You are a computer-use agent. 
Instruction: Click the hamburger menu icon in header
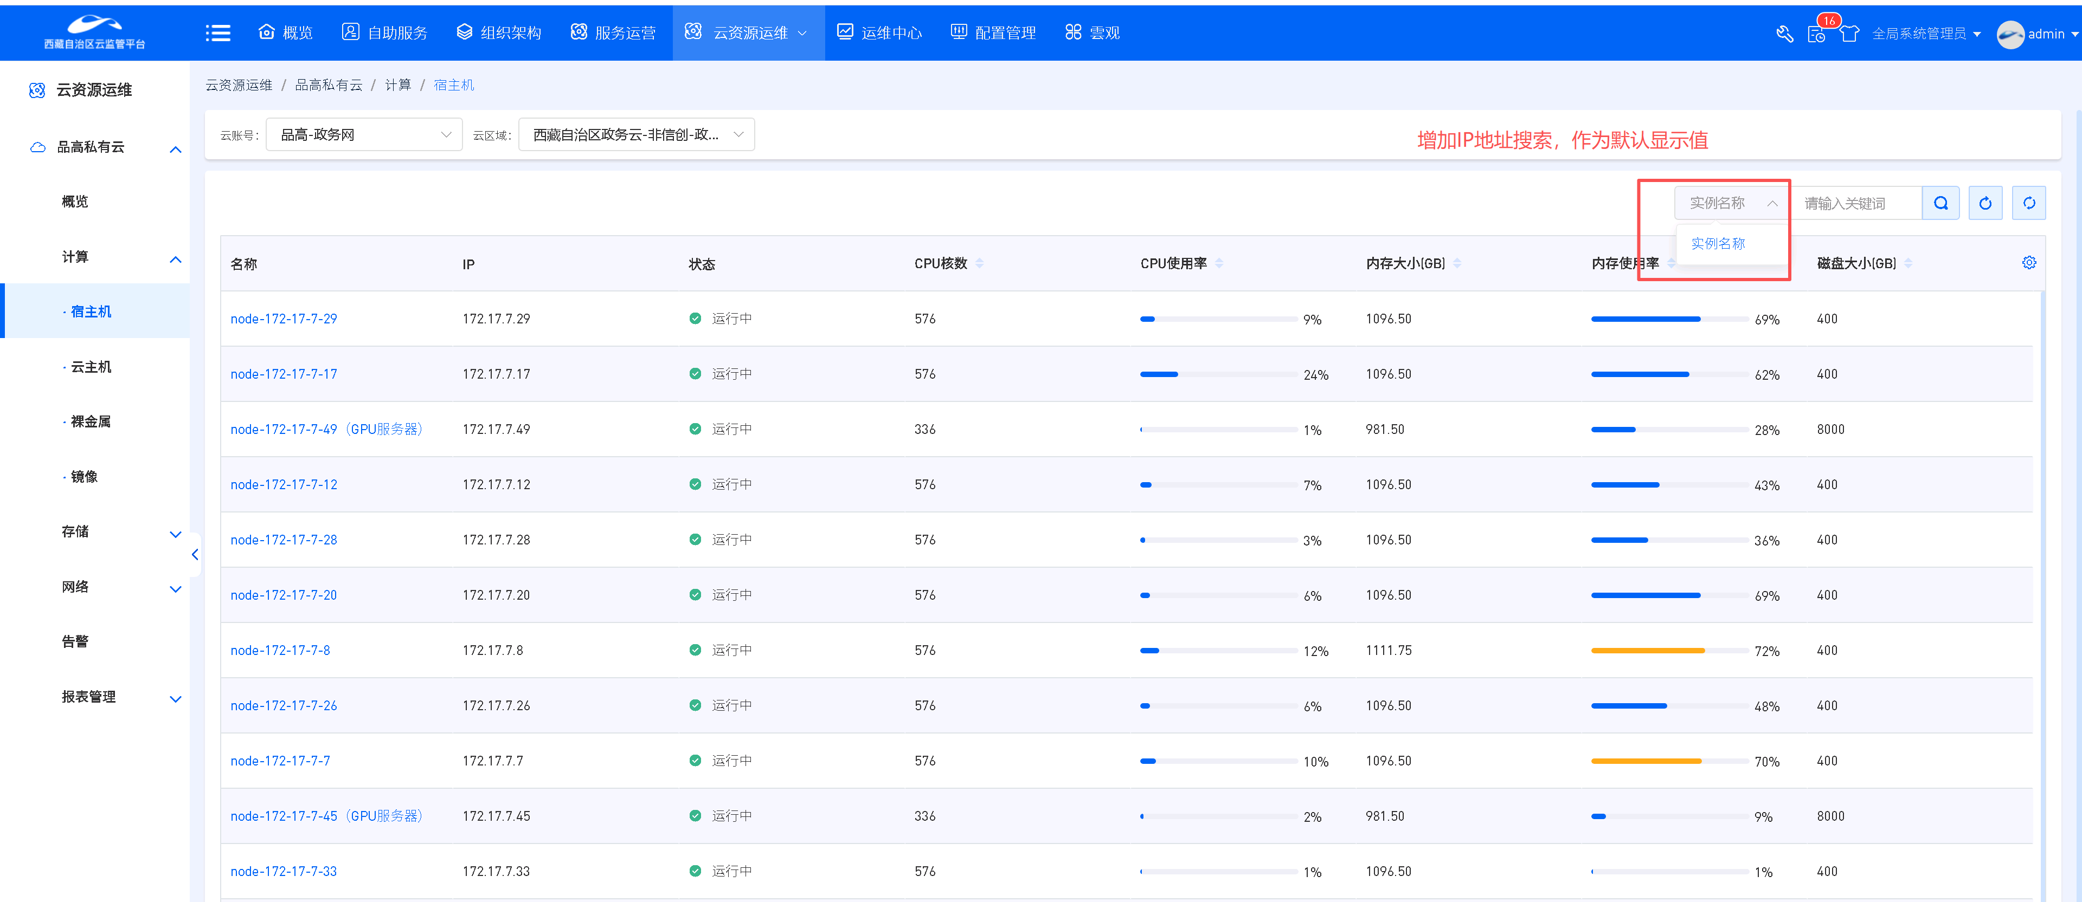217,33
